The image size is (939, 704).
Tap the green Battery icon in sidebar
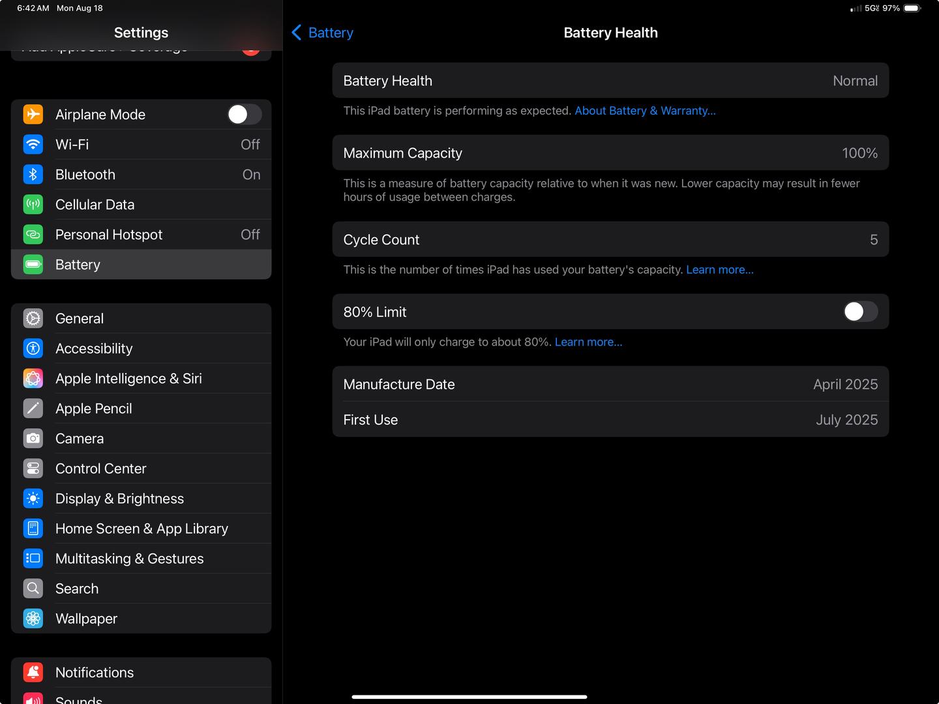(x=33, y=264)
